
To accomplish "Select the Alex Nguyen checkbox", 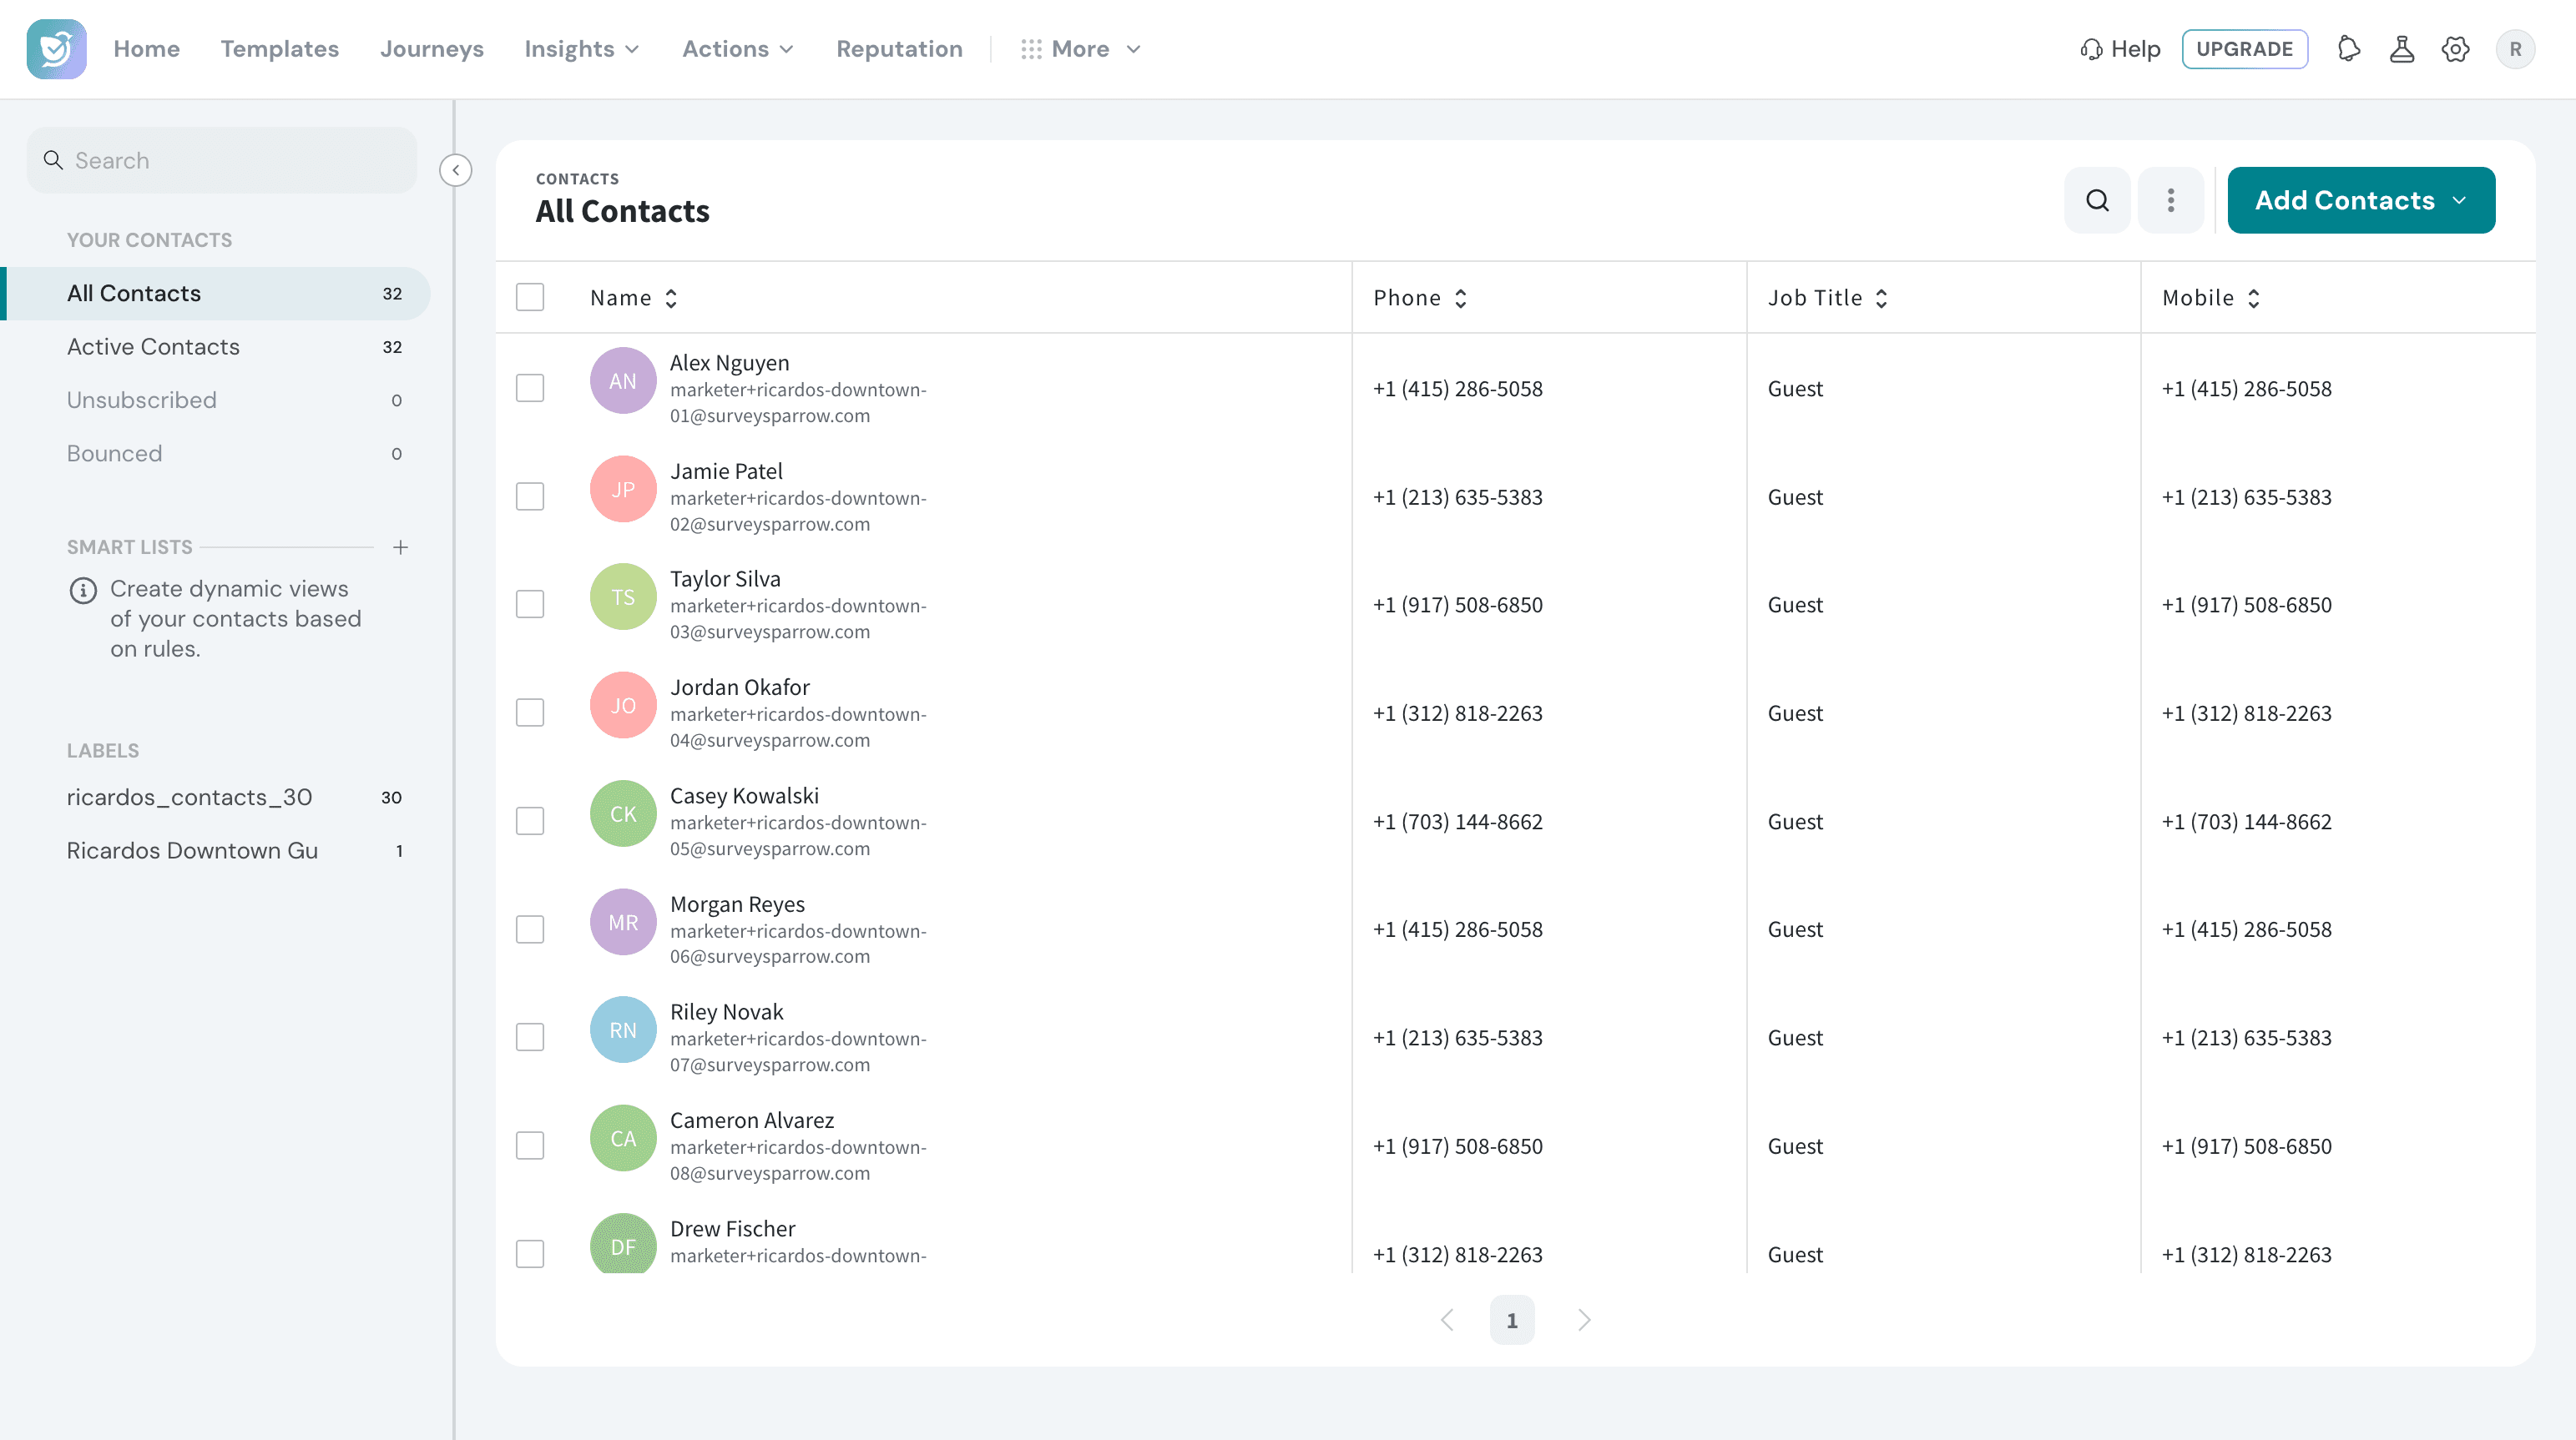I will (530, 388).
